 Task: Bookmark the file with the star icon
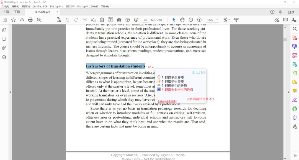click(x=13, y=20)
